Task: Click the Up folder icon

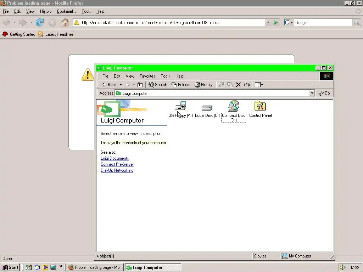Action: (140, 85)
